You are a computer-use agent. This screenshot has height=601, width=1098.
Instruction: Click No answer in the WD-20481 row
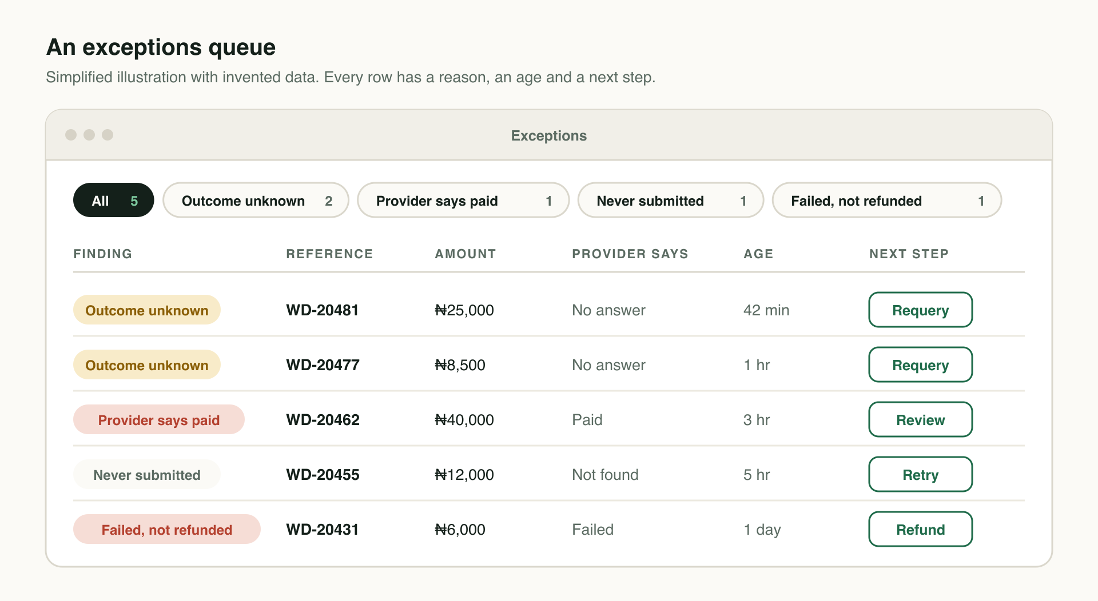point(608,310)
